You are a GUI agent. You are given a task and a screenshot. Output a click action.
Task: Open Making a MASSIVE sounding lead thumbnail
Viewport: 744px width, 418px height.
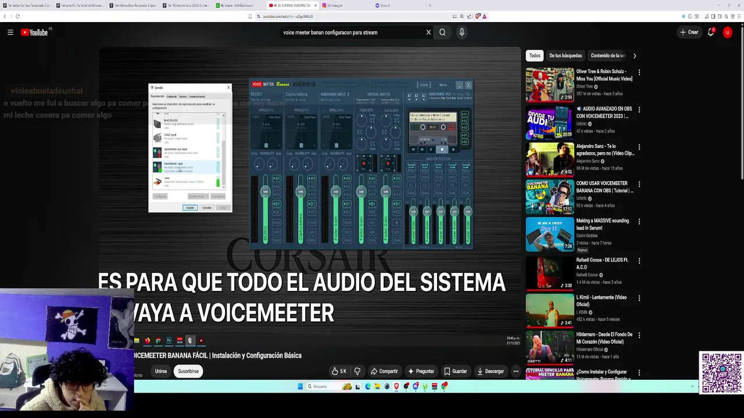pyautogui.click(x=550, y=234)
